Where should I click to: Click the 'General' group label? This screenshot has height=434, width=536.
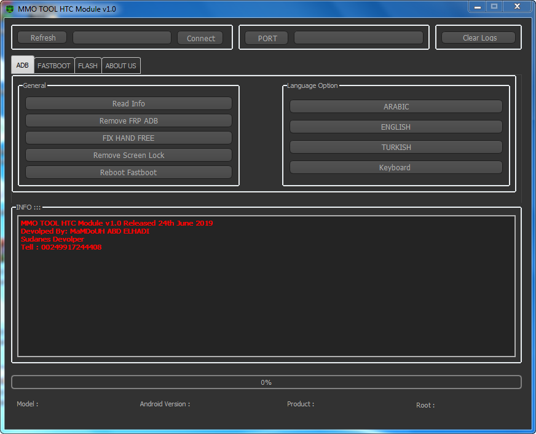pos(34,85)
